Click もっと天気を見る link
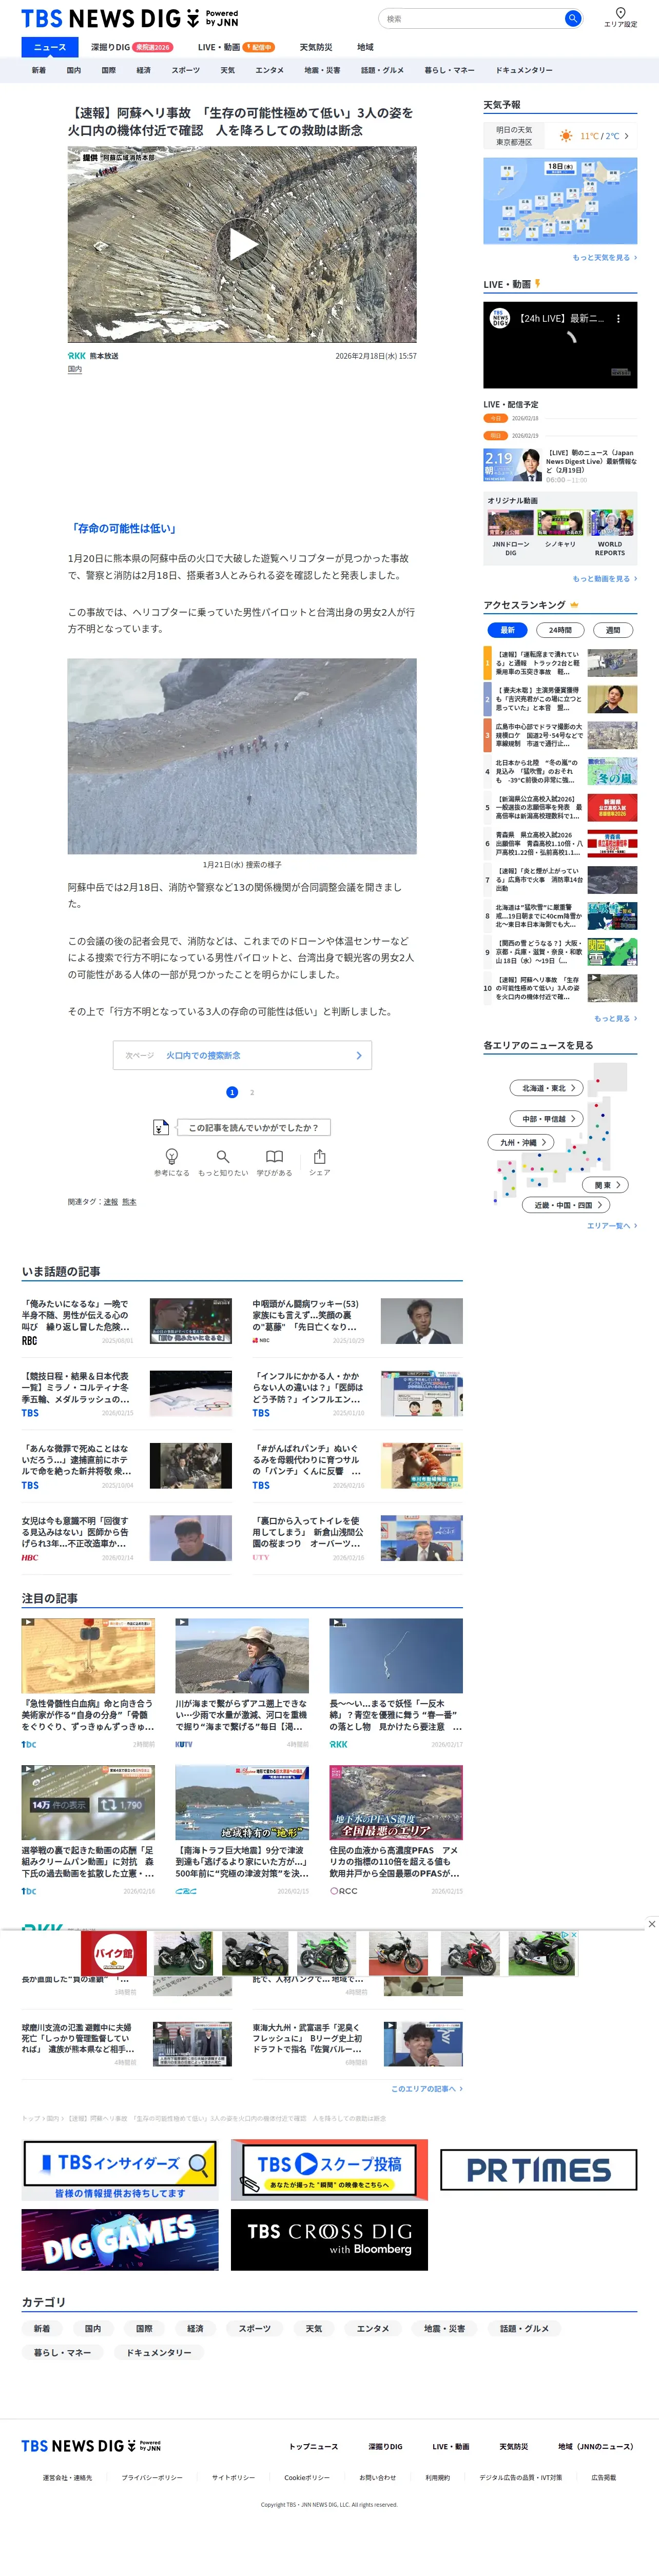Viewport: 659px width, 2576px height. [x=604, y=257]
